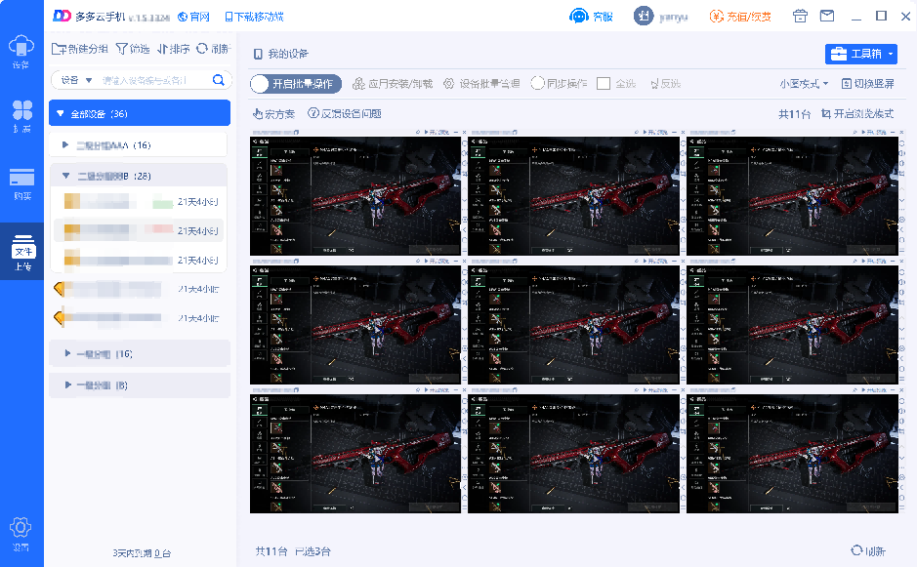Image resolution: width=917 pixels, height=567 pixels.
Task: Click the 排序 sort button
Action: pos(173,49)
